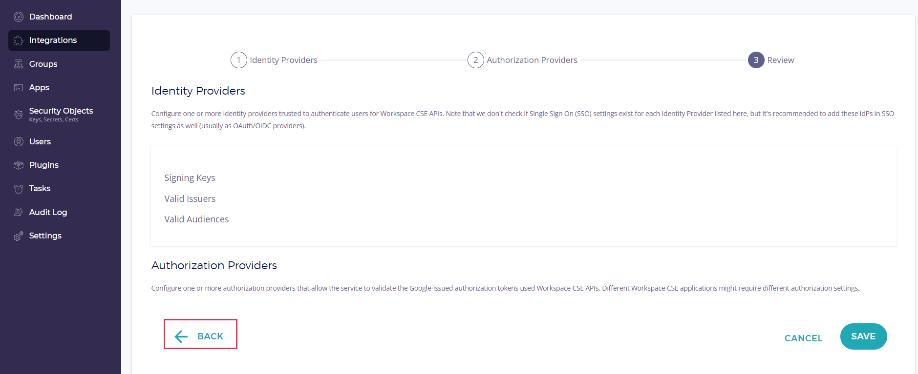The width and height of the screenshot is (918, 374).
Task: Open Security Objects menu item
Action: [61, 111]
